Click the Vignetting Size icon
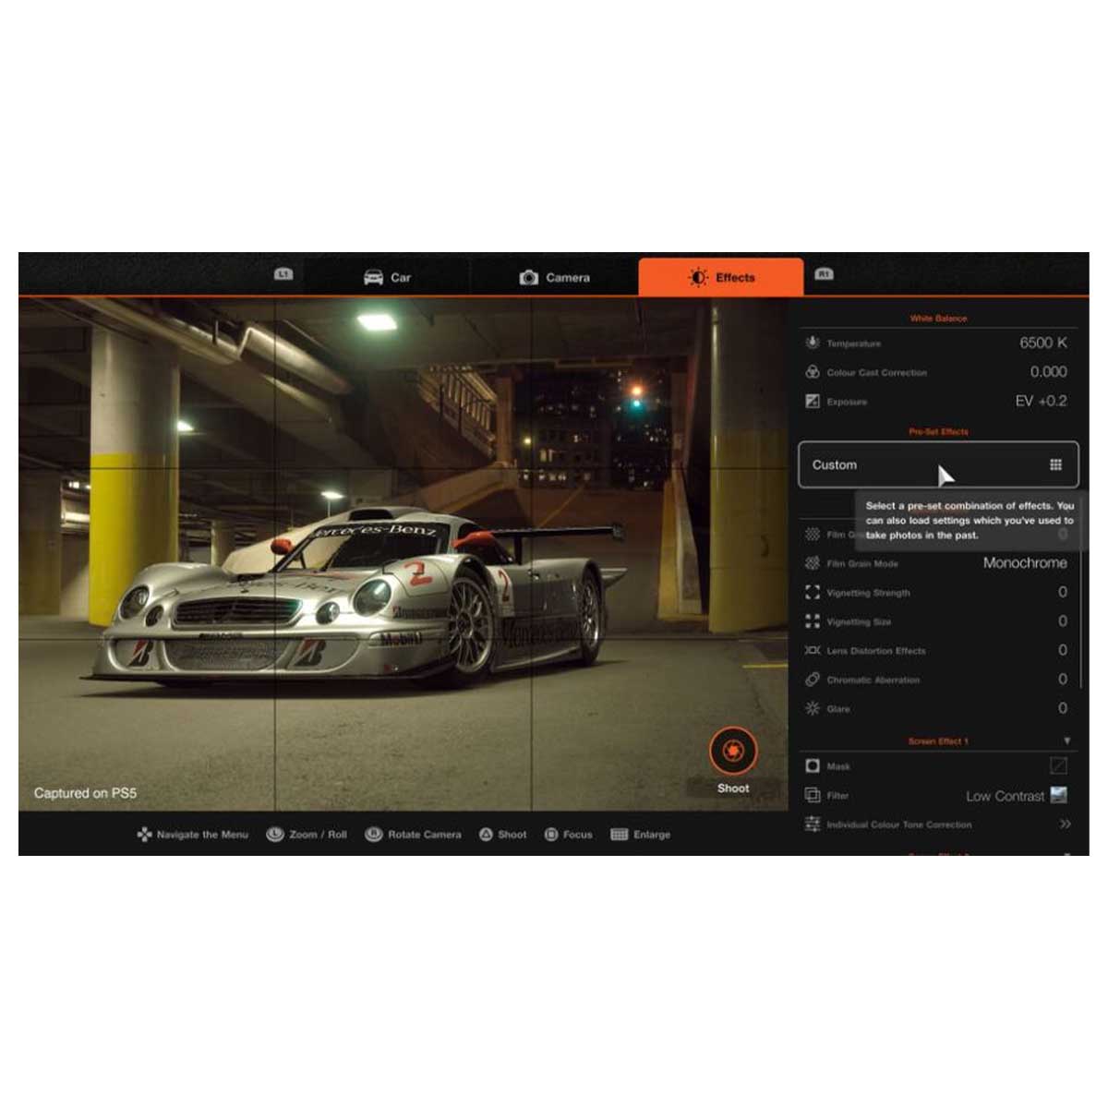1108x1108 pixels. tap(813, 621)
